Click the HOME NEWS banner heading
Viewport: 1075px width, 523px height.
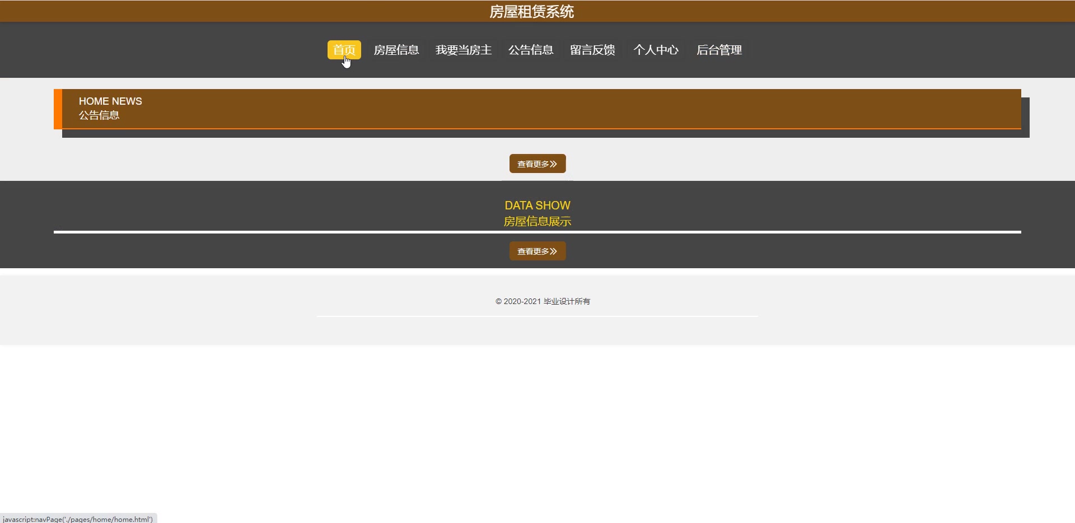[110, 101]
